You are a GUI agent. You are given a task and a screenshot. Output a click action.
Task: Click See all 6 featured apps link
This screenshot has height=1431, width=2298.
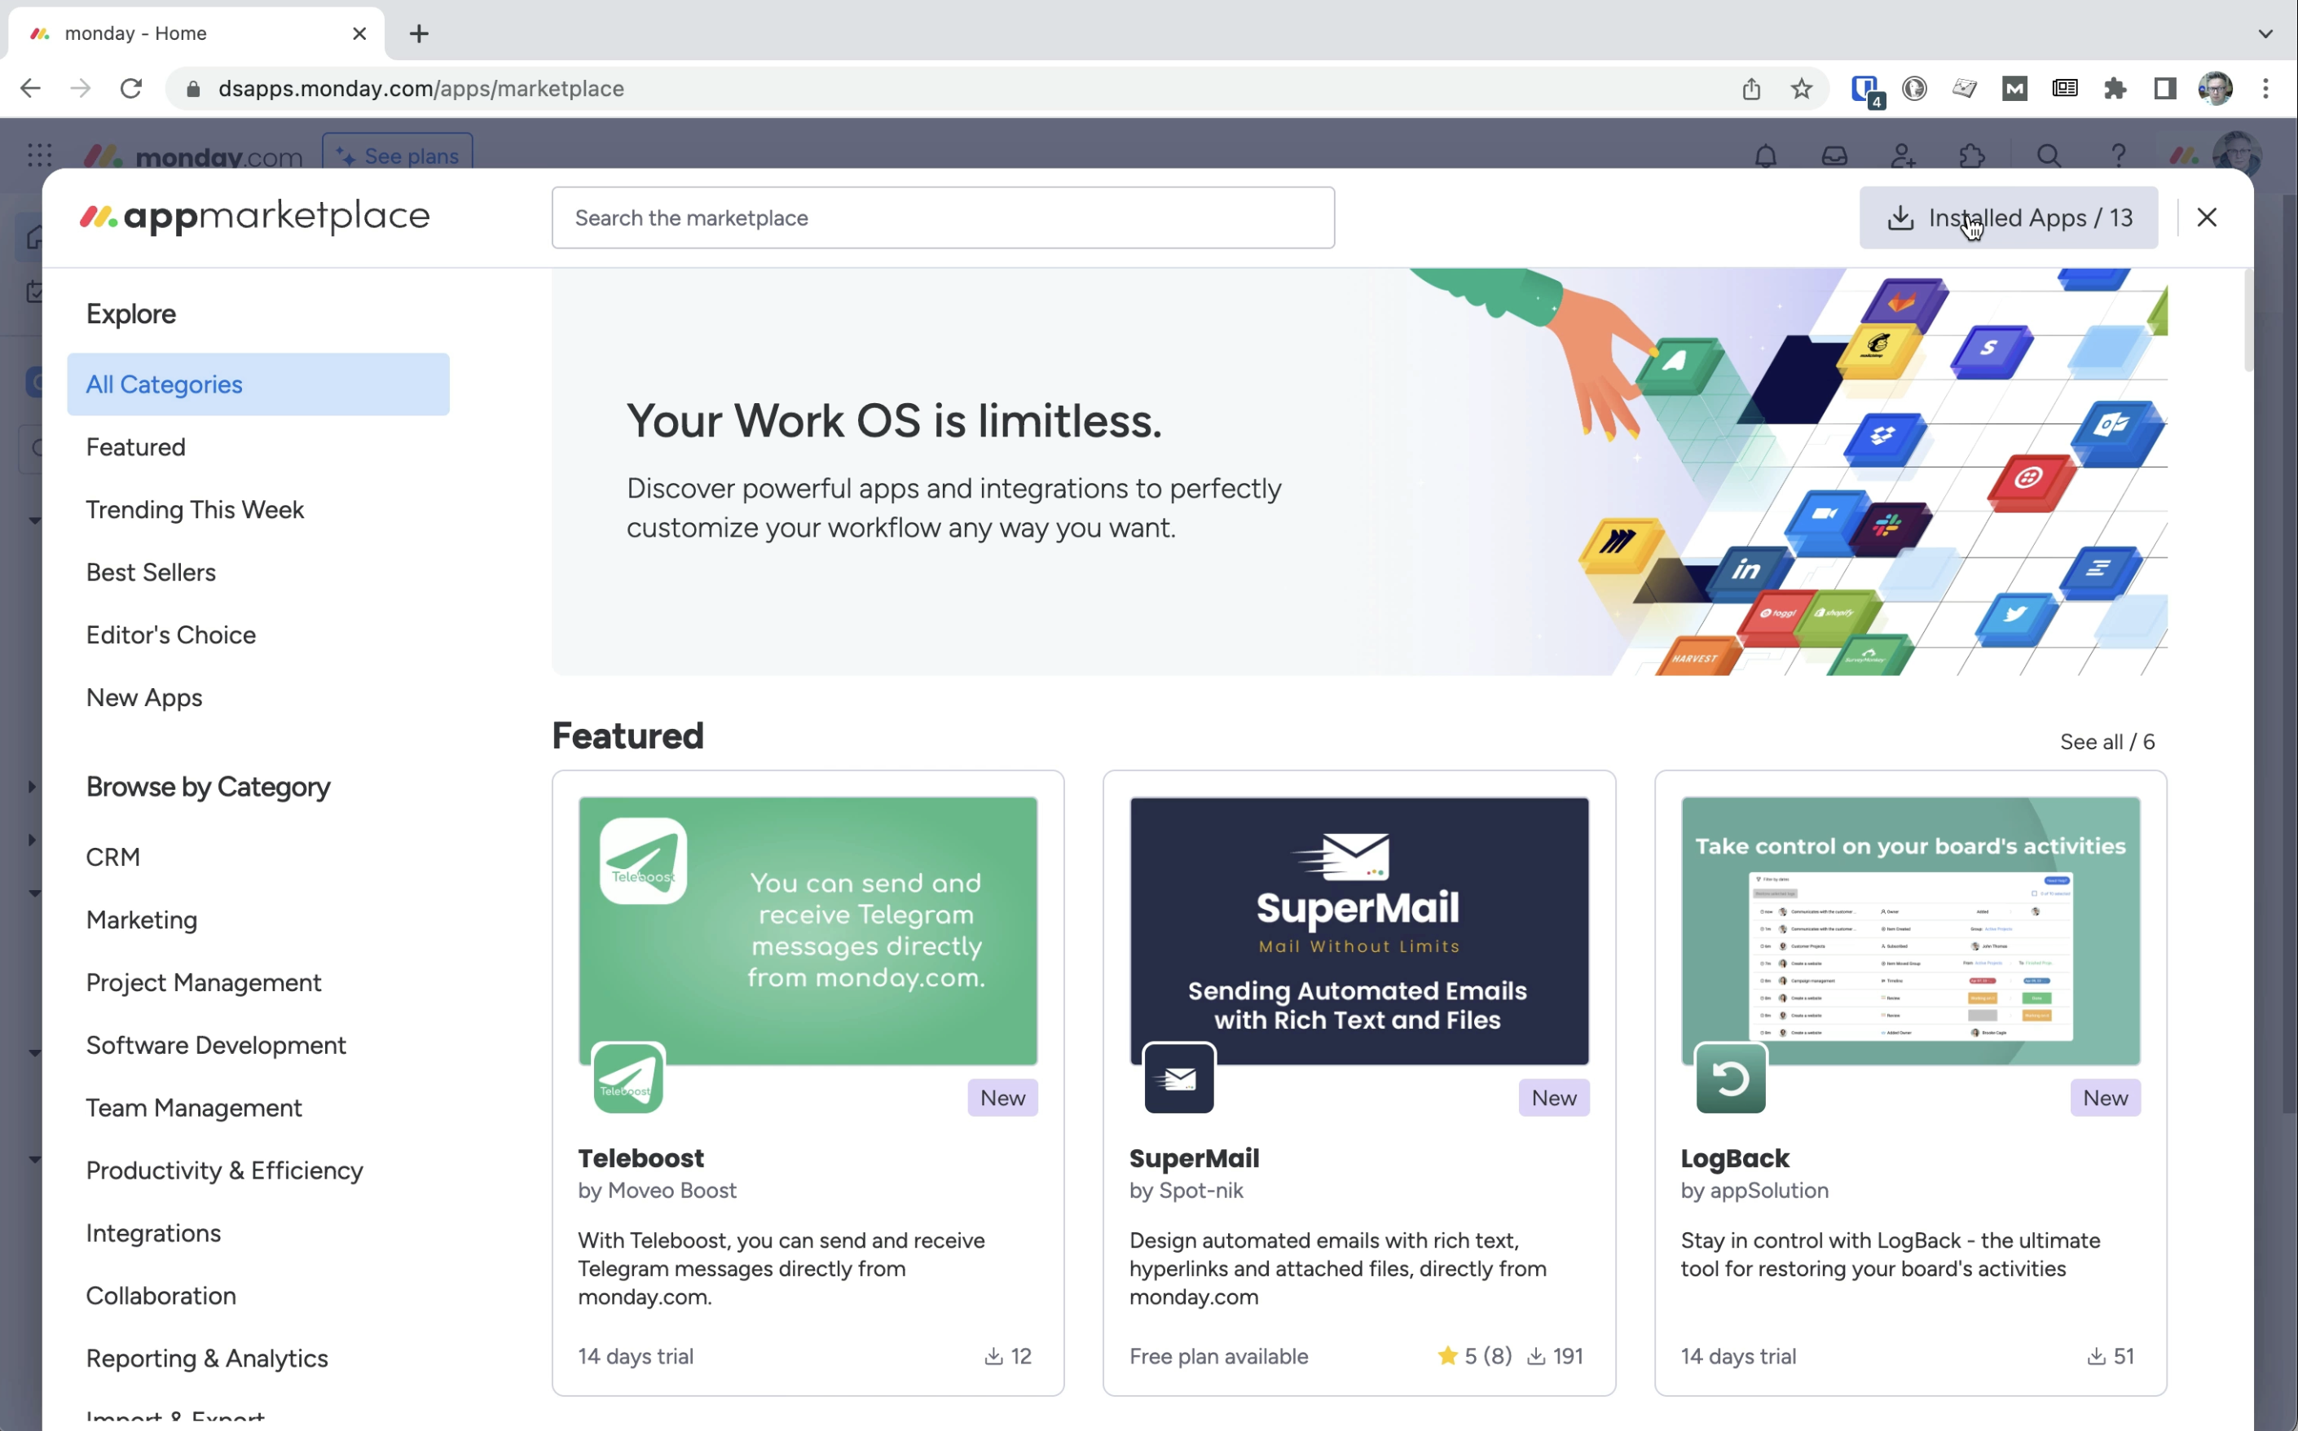(2106, 740)
